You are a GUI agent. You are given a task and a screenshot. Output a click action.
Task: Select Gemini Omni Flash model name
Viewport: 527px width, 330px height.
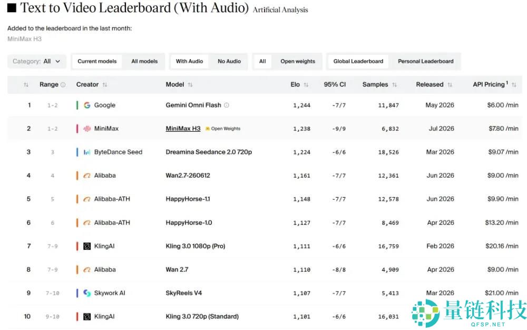click(193, 105)
